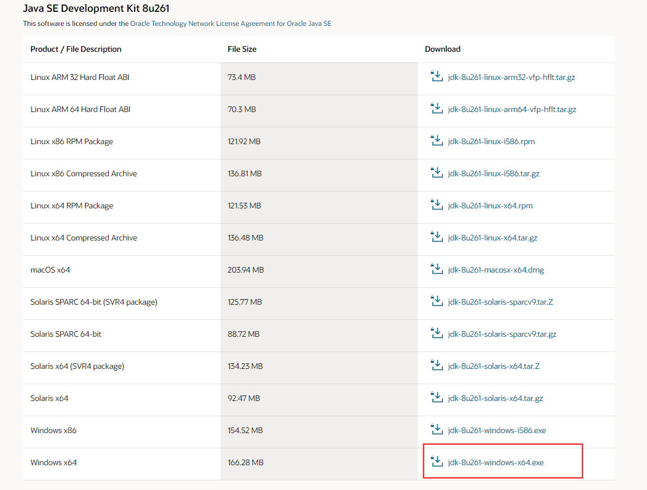Download the jdk-8u261-linux-x64.tar.gz link
This screenshot has height=490, width=647.
click(x=493, y=238)
